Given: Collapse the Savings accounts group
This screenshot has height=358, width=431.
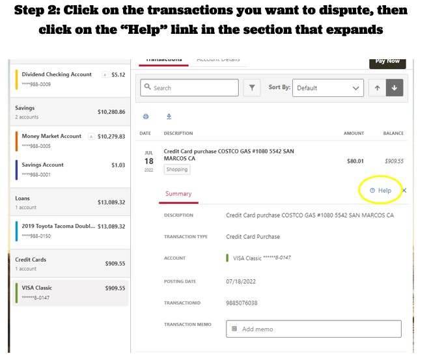Looking at the screenshot, I should (x=70, y=112).
